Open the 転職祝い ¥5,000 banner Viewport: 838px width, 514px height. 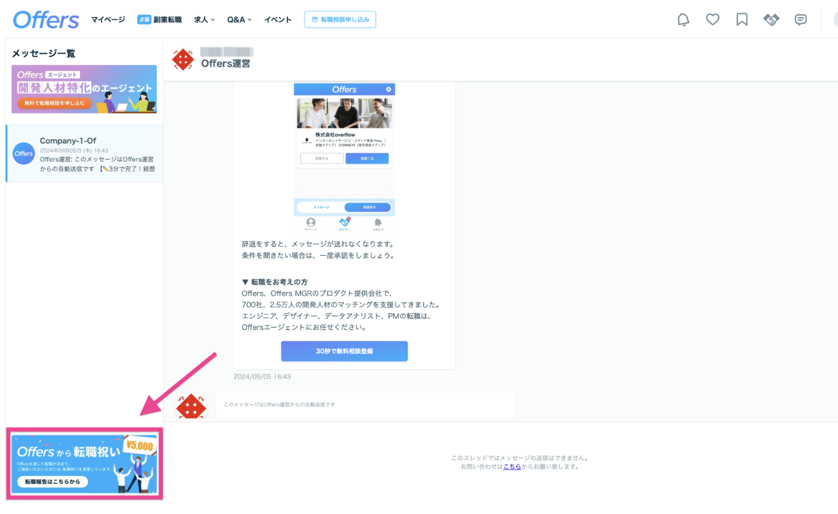point(84,463)
